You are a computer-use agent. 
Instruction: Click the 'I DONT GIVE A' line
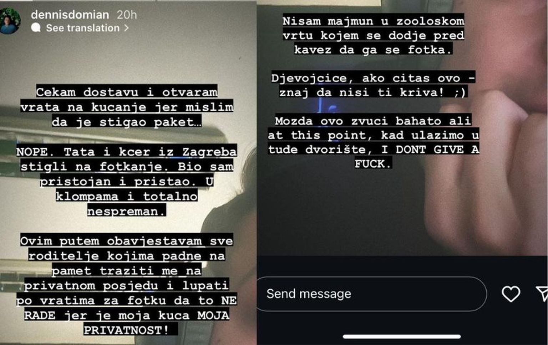coord(430,149)
